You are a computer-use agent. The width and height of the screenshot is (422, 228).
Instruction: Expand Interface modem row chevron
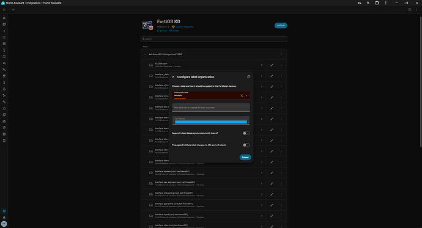point(262,173)
